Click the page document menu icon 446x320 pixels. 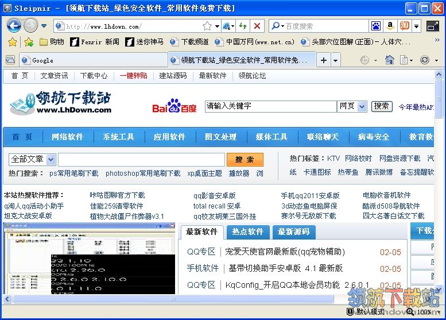pyautogui.click(x=404, y=60)
